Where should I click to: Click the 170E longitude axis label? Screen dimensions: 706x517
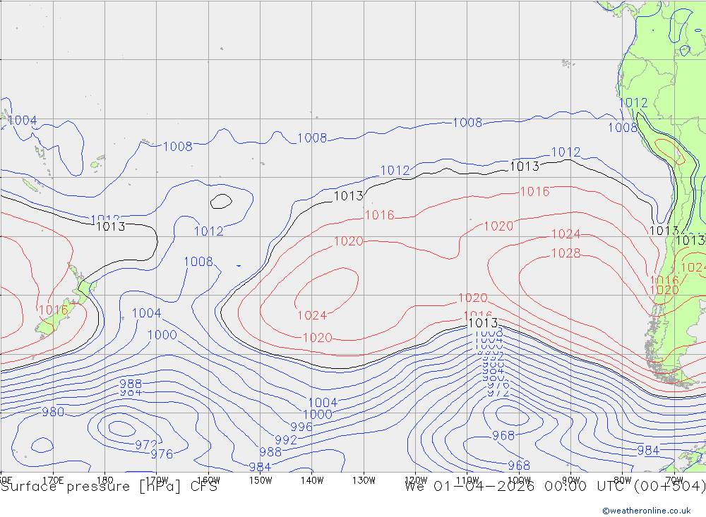click(x=53, y=480)
